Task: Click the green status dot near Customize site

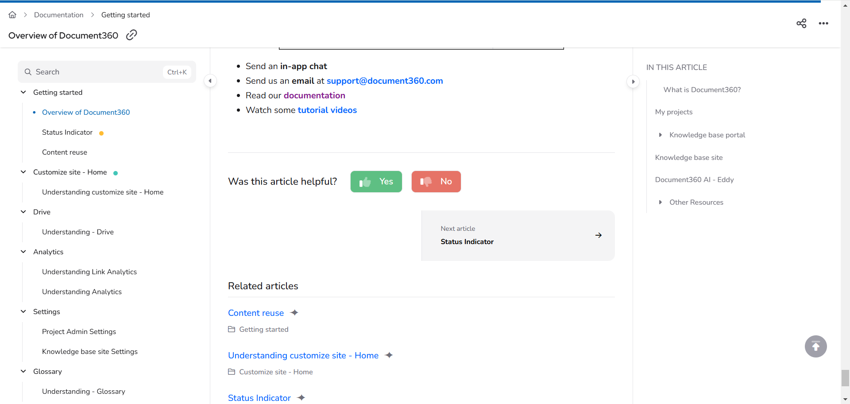Action: pyautogui.click(x=116, y=173)
